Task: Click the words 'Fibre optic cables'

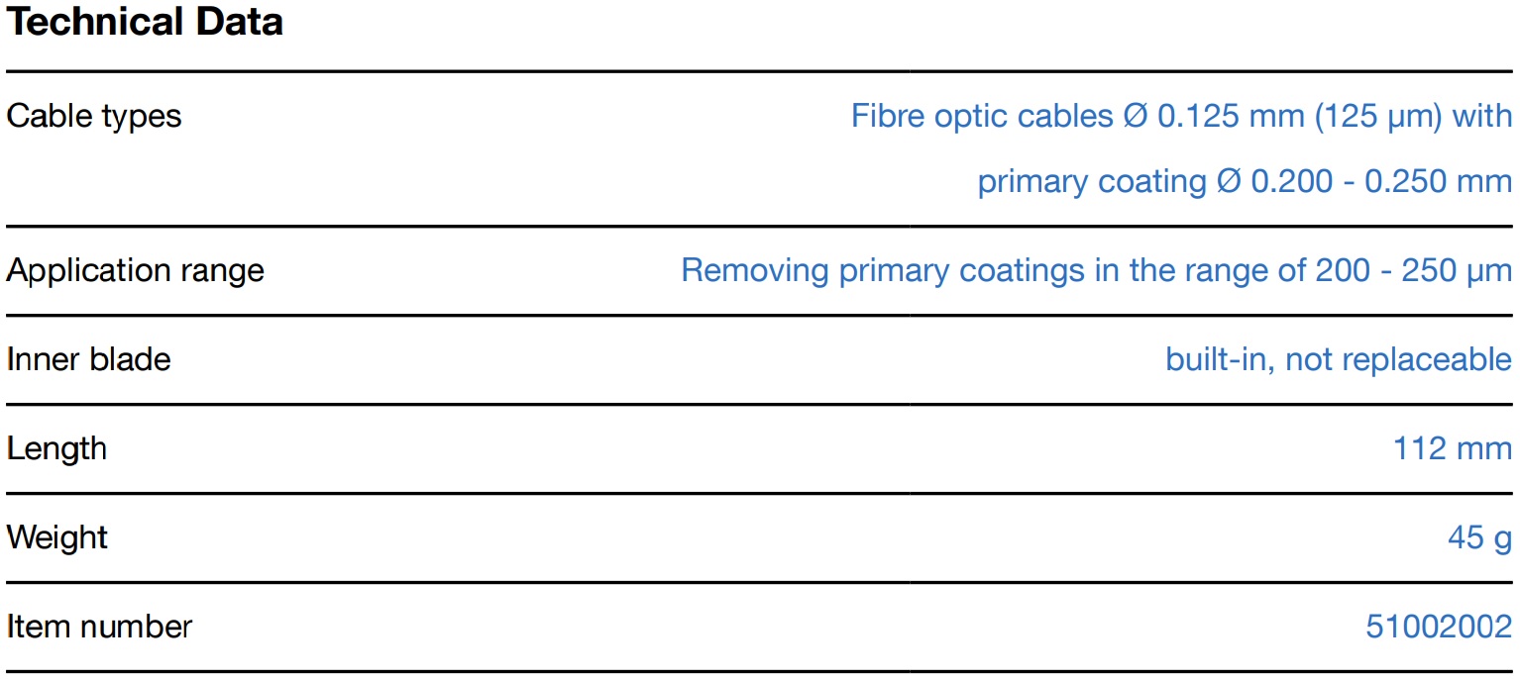Action: tap(982, 117)
